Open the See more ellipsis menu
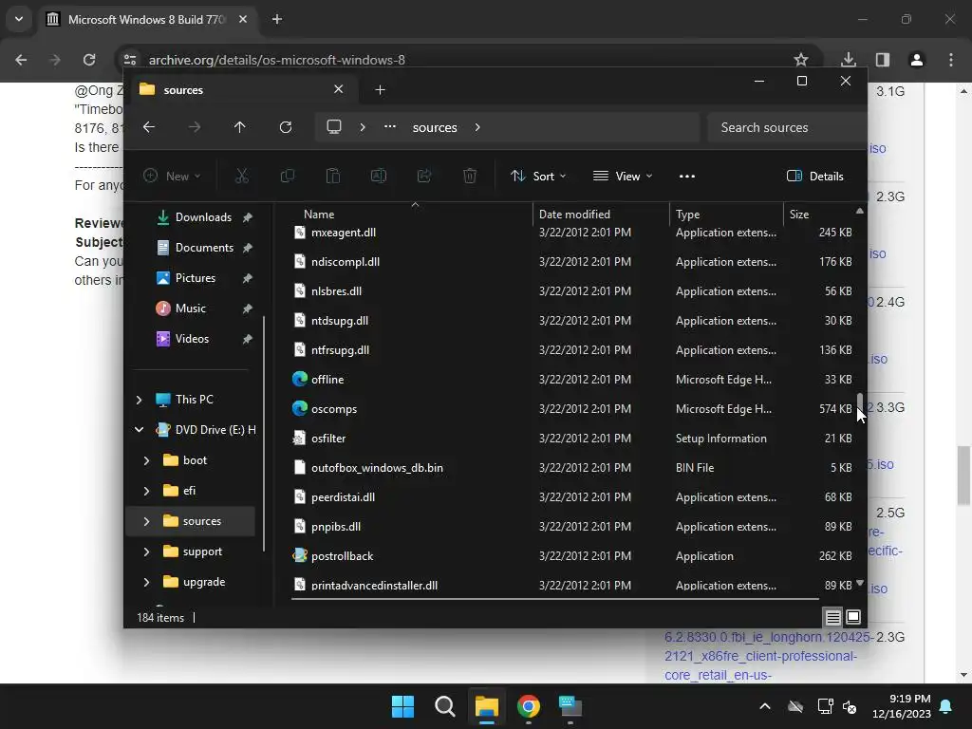The height and width of the screenshot is (729, 972). tap(687, 176)
